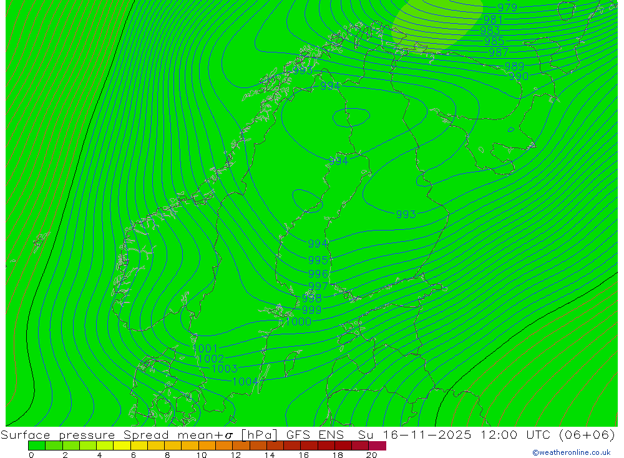Pick the pure yellow swatch in the legend
The height and width of the screenshot is (458, 624).
coord(122,446)
